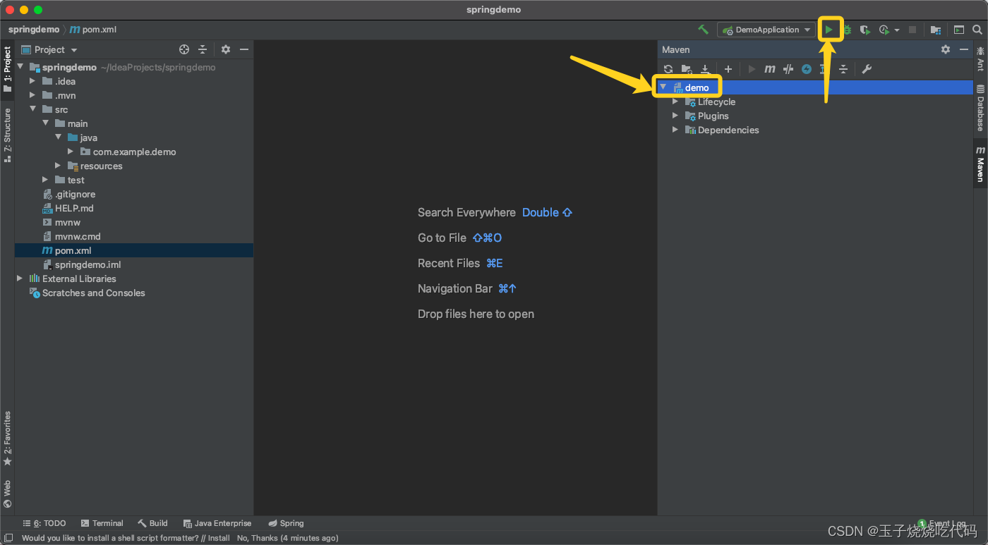This screenshot has width=988, height=545.
Task: Reimport all Maven projects icon
Action: (668, 69)
